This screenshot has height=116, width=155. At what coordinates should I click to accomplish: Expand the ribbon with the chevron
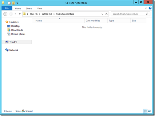pos(146,8)
